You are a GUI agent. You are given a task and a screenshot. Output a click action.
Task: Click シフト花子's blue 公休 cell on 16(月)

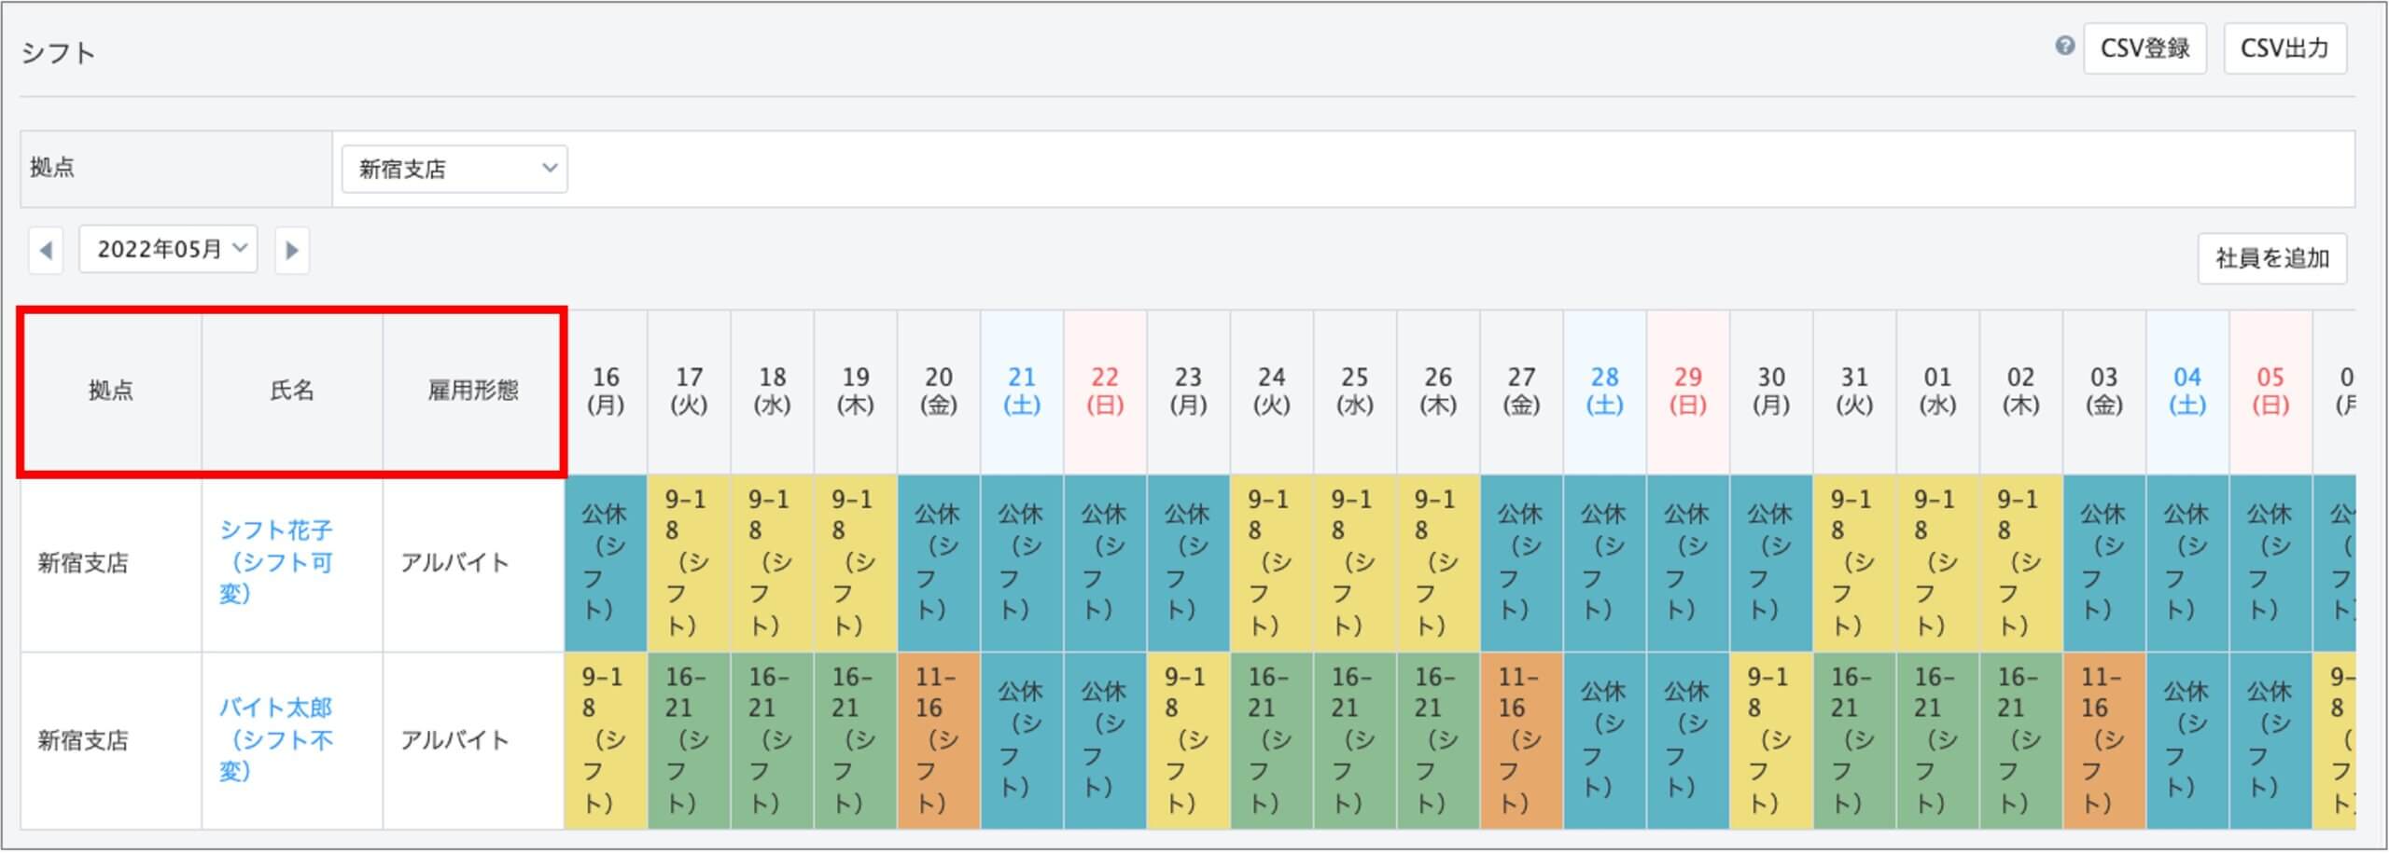coord(606,562)
